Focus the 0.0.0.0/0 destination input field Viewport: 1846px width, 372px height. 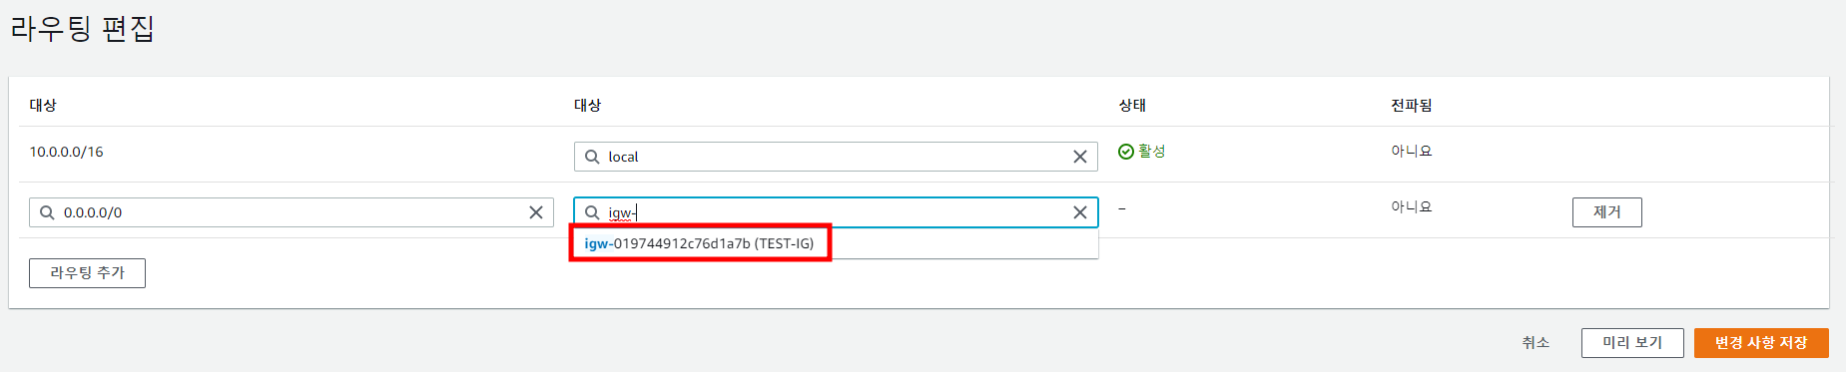292,212
